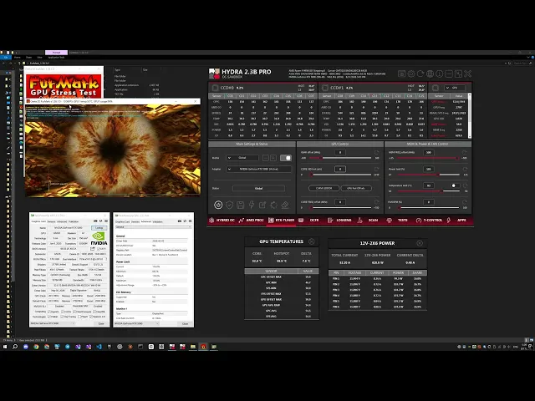The image size is (535, 401).
Task: Open HYDRA settings gear icon
Action: pos(411,74)
